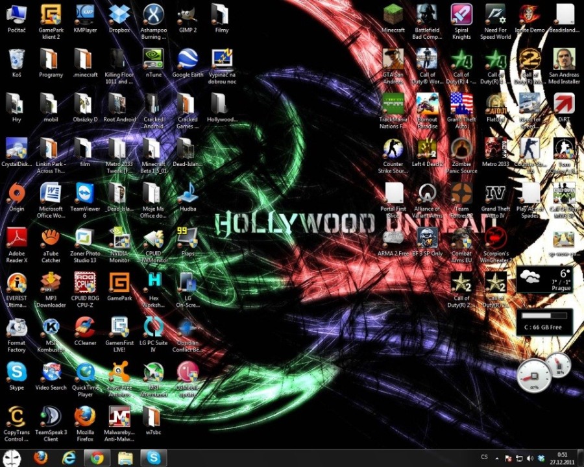584x467 pixels.
Task: Open the Koš recycle bin icon
Action: (16, 60)
